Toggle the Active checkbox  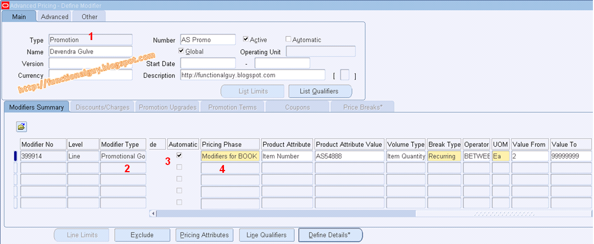point(245,39)
